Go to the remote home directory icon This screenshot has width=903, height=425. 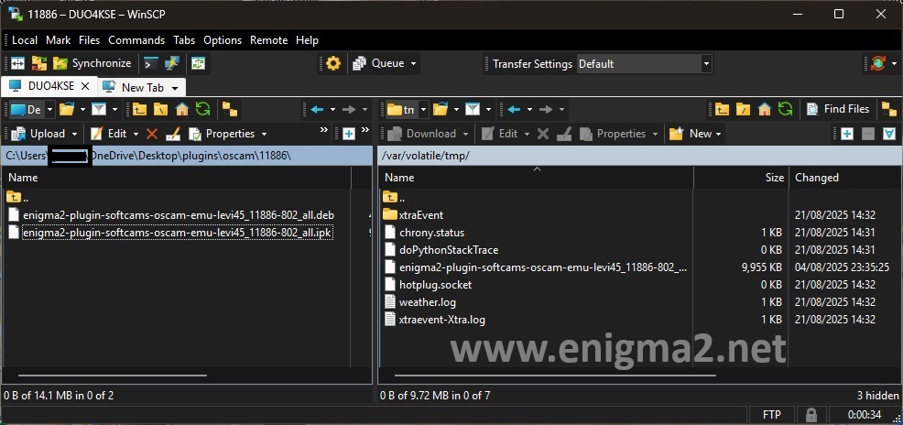pos(765,109)
